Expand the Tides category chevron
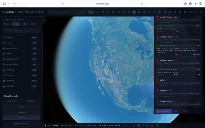Image resolution: width=205 pixels, height=128 pixels. tap(39, 54)
